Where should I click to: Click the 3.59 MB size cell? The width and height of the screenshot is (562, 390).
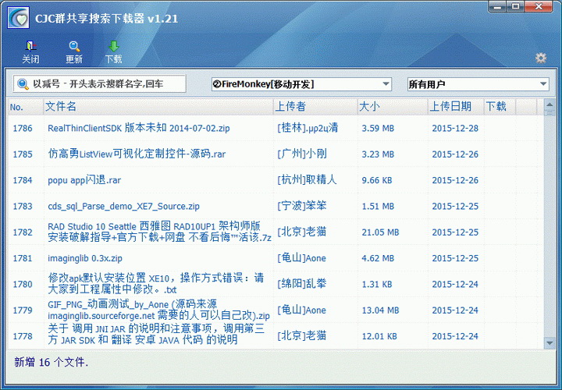(x=378, y=128)
